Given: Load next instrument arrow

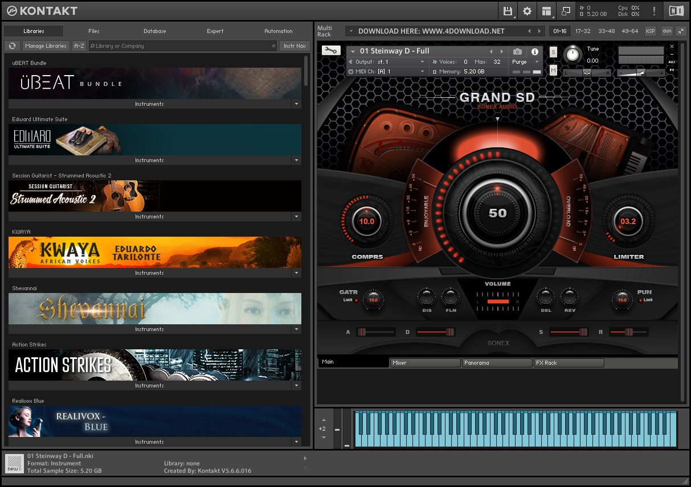Looking at the screenshot, I should tap(502, 51).
